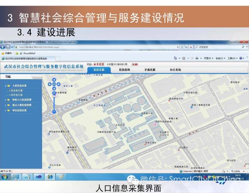Open the search provider dropdown arrow

[247, 47]
